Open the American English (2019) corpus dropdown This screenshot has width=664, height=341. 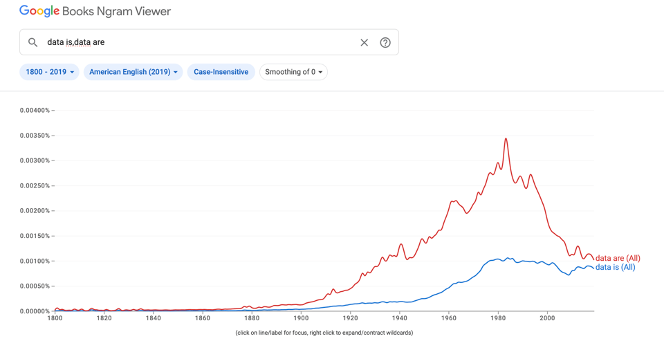(x=133, y=72)
